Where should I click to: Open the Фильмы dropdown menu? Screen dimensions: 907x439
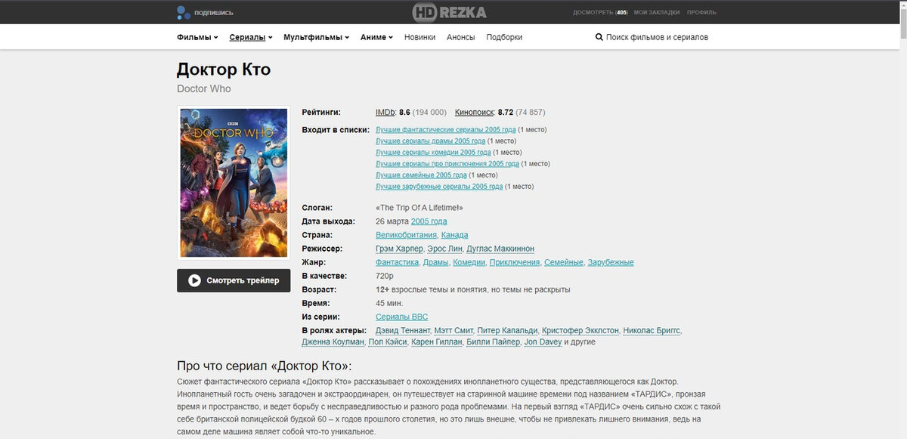pyautogui.click(x=197, y=37)
